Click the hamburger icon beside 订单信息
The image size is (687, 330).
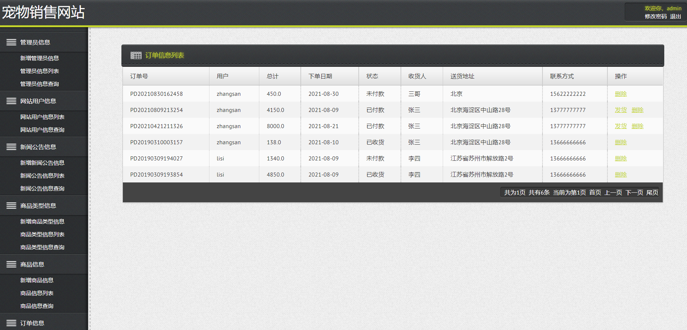tap(11, 323)
